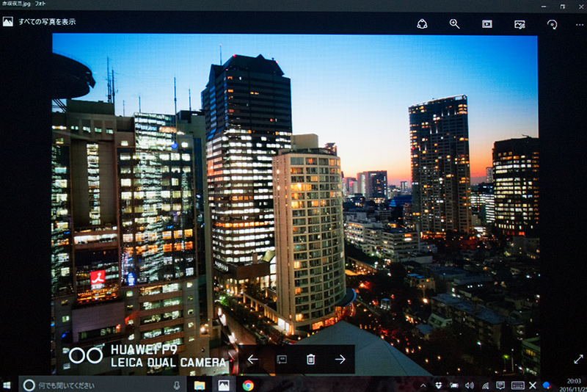Open the Action Center notifications icon
The width and height of the screenshot is (587, 392).
(500, 385)
